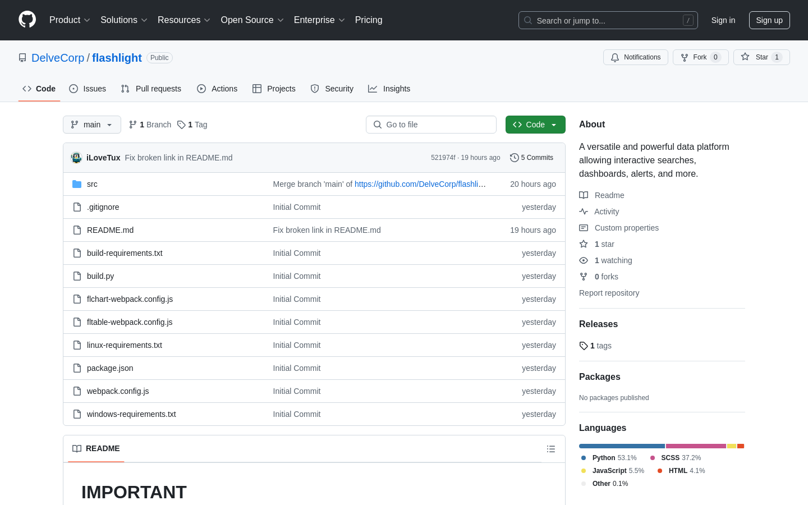Click the Go to file input
This screenshot has height=505, width=808.
(431, 125)
